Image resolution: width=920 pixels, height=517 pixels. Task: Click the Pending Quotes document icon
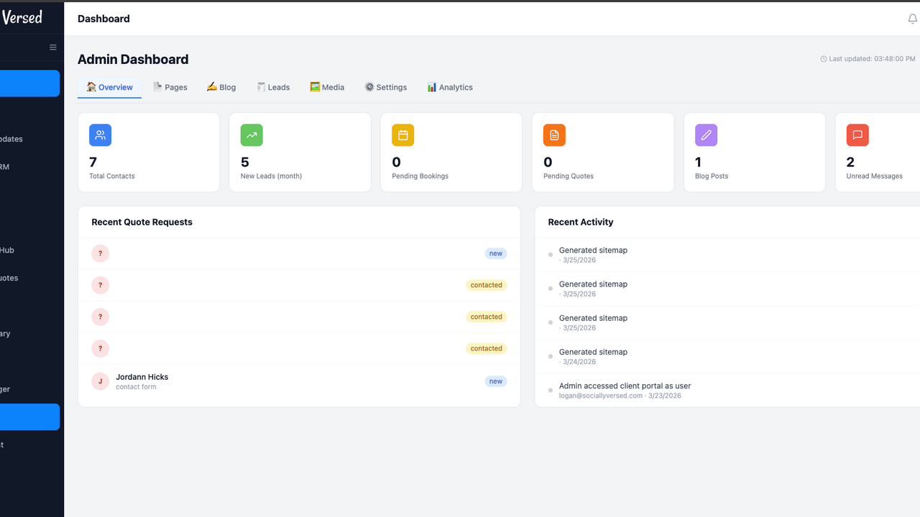pos(555,135)
